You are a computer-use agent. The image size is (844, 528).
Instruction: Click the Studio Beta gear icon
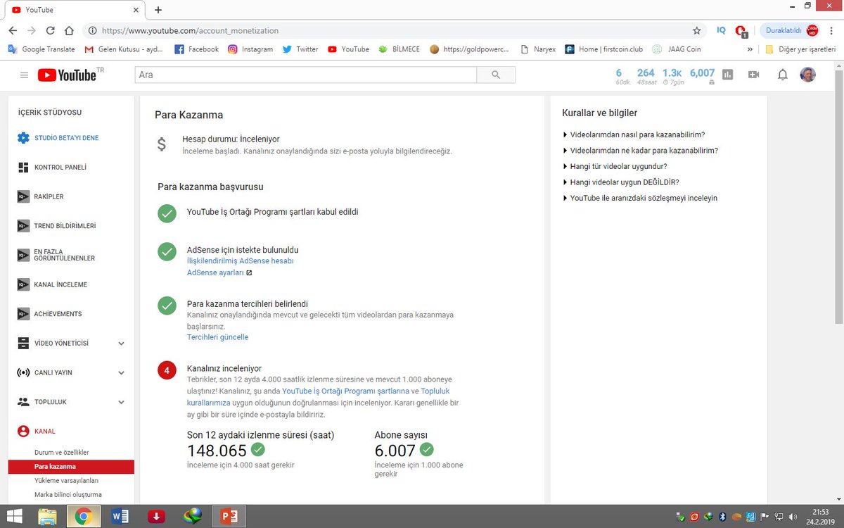23,138
